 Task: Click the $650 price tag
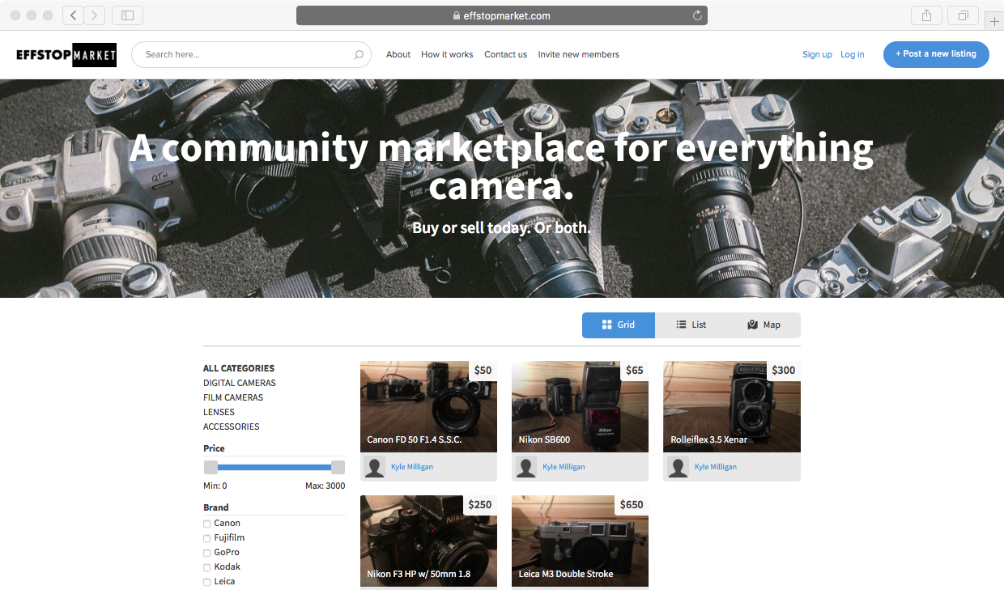pyautogui.click(x=632, y=505)
